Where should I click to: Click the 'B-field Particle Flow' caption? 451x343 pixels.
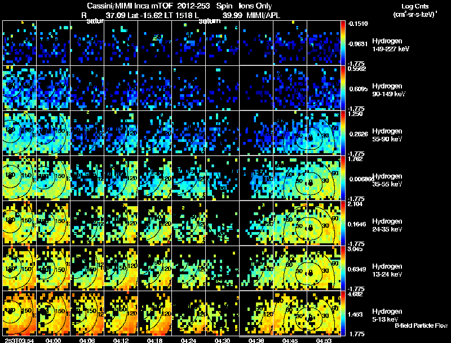click(421, 326)
